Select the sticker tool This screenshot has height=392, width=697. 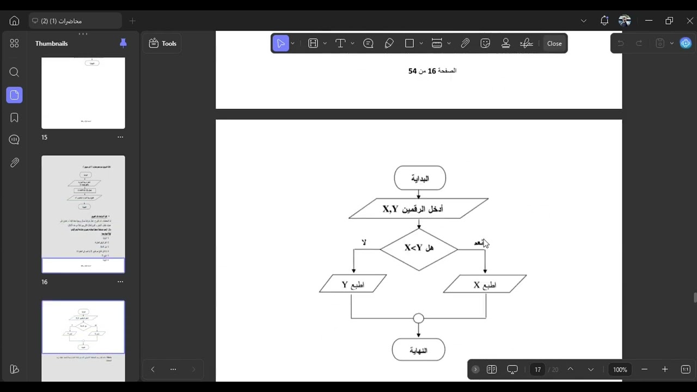point(486,44)
